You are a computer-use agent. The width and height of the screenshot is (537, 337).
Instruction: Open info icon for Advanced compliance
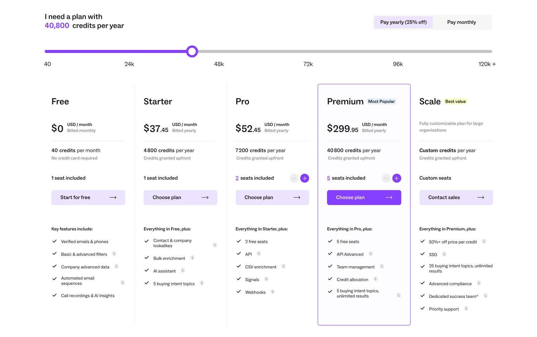[x=479, y=283]
